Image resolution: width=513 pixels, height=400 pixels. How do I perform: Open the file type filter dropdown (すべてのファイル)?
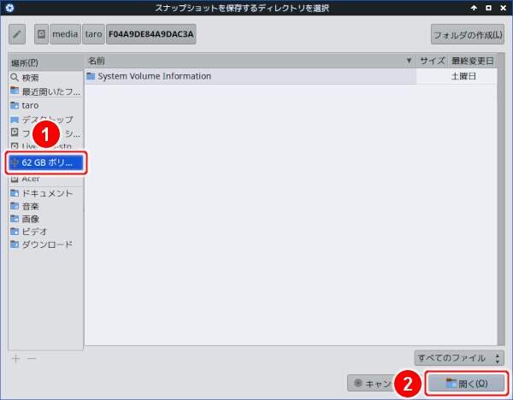coord(458,358)
